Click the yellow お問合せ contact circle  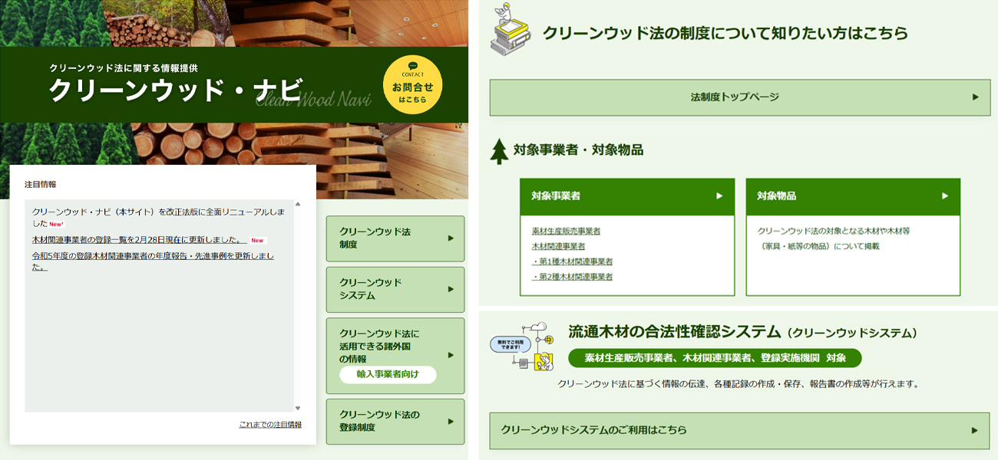[412, 85]
